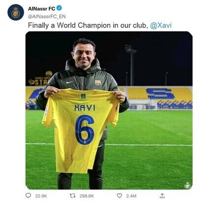Click the AlNassr FC display name
197x203 pixels.
[41, 8]
